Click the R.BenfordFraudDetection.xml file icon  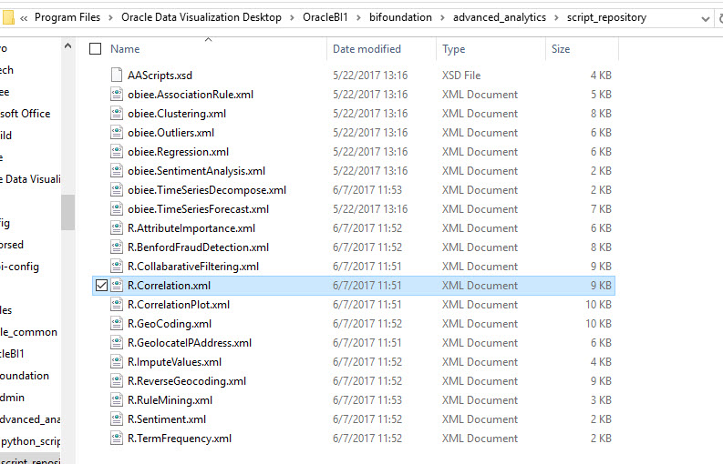(116, 247)
